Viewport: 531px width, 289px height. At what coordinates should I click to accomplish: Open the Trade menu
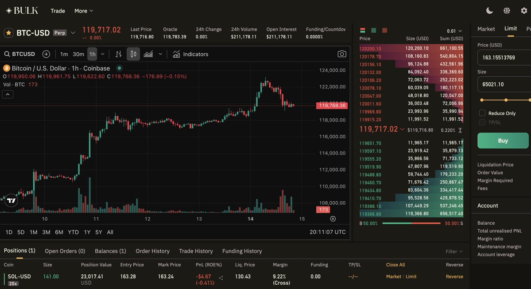(x=58, y=11)
